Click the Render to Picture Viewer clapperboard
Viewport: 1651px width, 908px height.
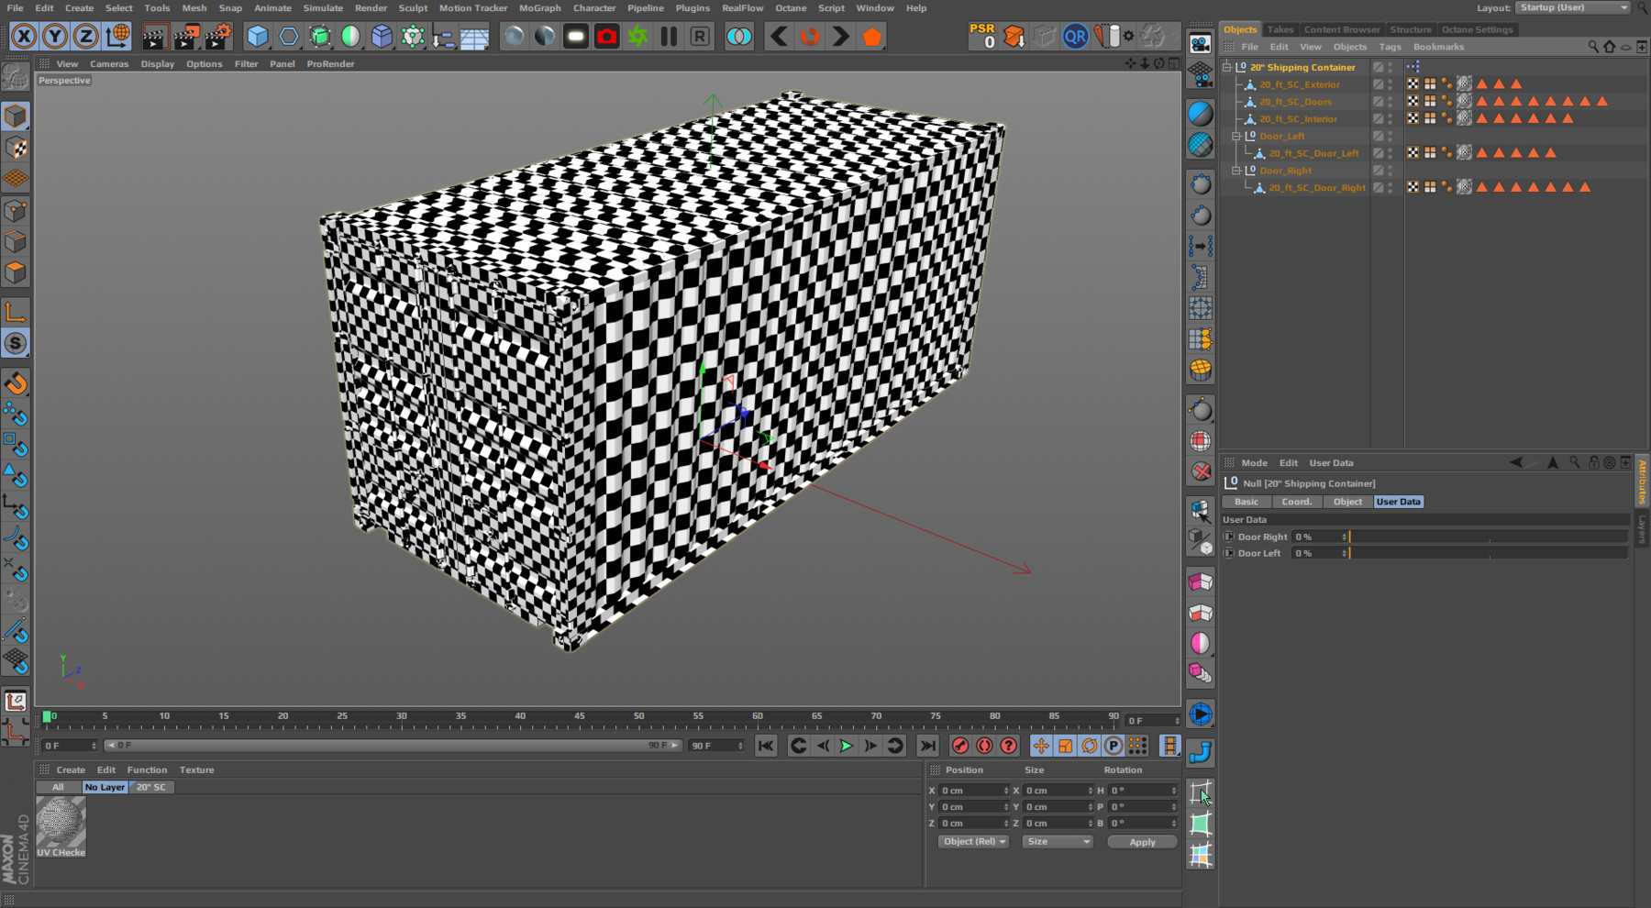point(186,37)
